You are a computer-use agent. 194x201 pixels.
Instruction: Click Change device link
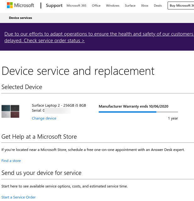(44, 118)
